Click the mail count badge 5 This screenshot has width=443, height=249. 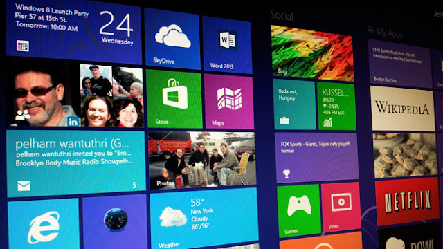134,185
